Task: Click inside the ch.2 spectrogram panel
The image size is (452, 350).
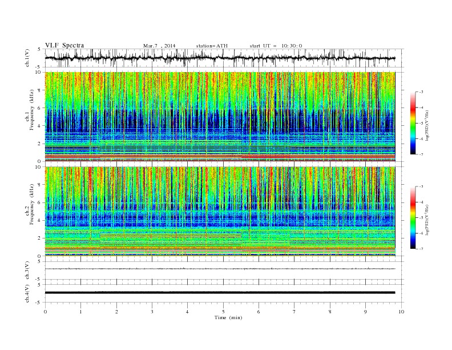Action: (220, 212)
